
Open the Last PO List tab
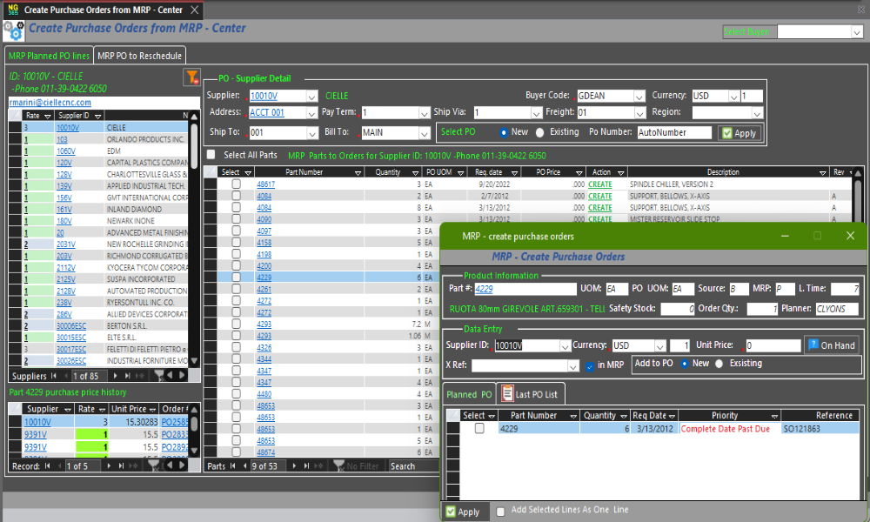tap(530, 394)
